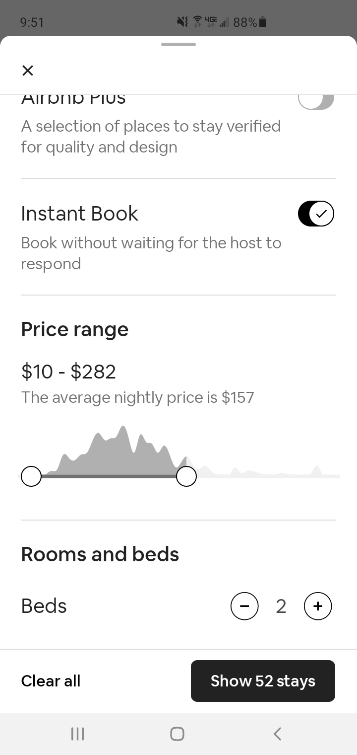The image size is (357, 755).
Task: Tap the battery icon in status bar
Action: pos(263,22)
